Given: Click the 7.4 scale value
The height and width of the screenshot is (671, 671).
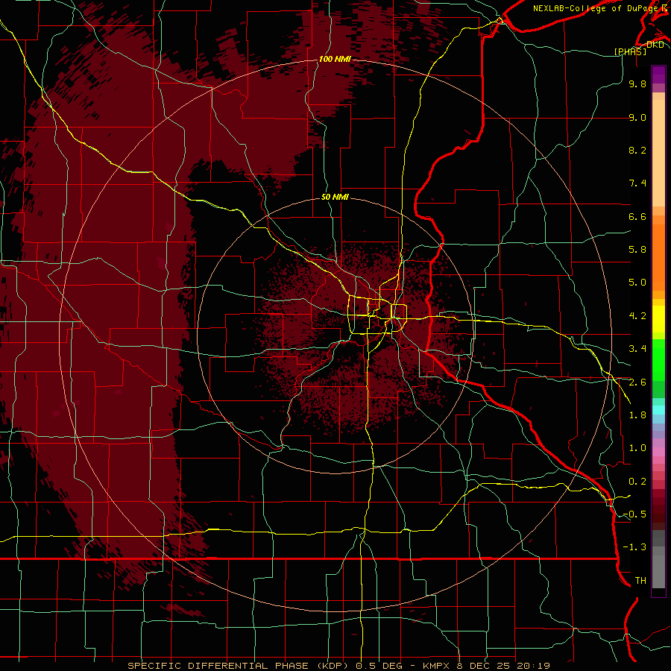Looking at the screenshot, I should pyautogui.click(x=637, y=183).
